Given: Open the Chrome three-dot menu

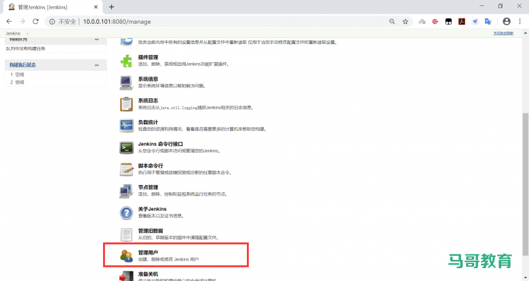Looking at the screenshot, I should (x=520, y=21).
